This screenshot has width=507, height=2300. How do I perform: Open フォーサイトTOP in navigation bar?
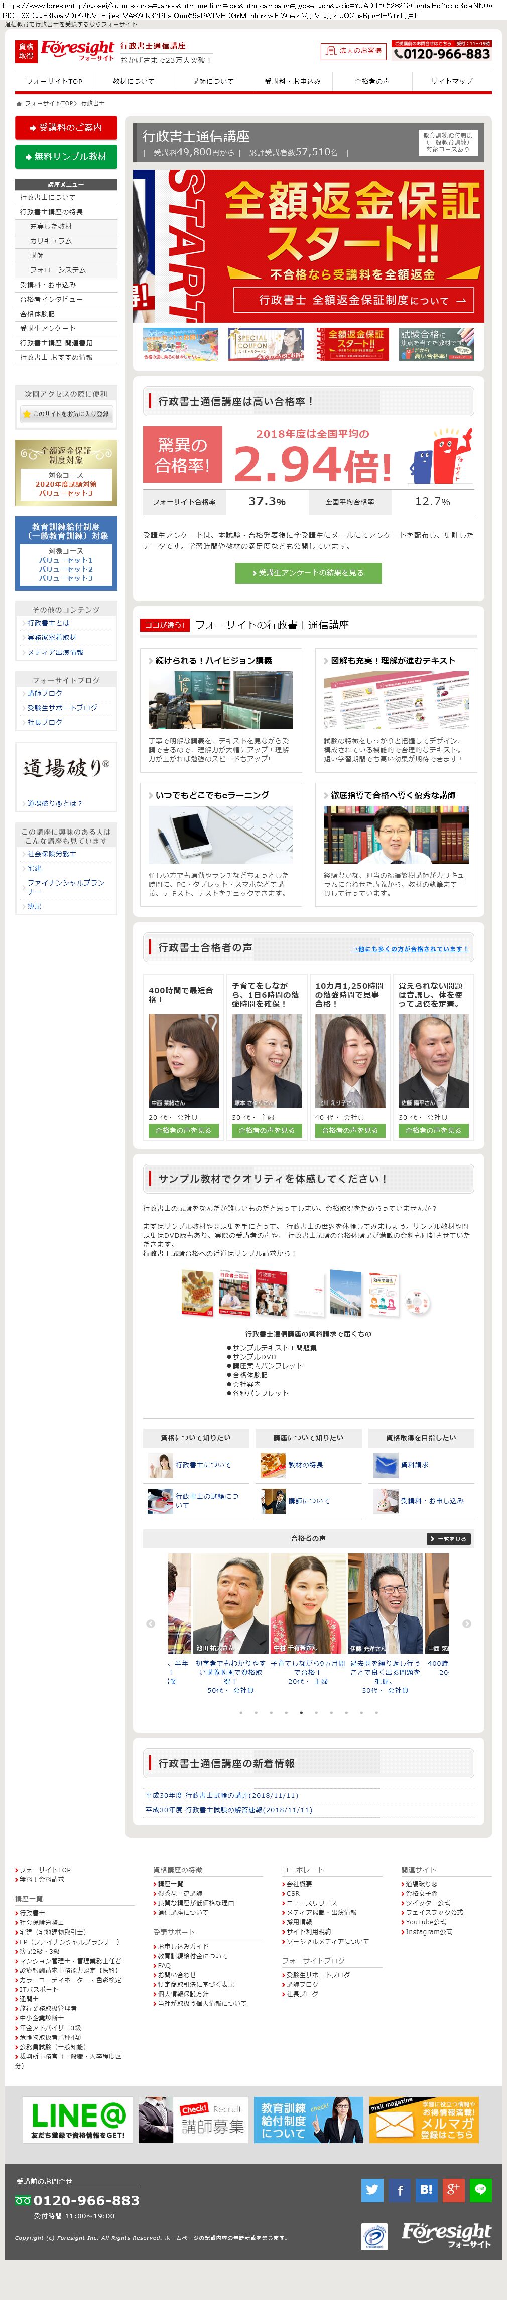pyautogui.click(x=54, y=81)
